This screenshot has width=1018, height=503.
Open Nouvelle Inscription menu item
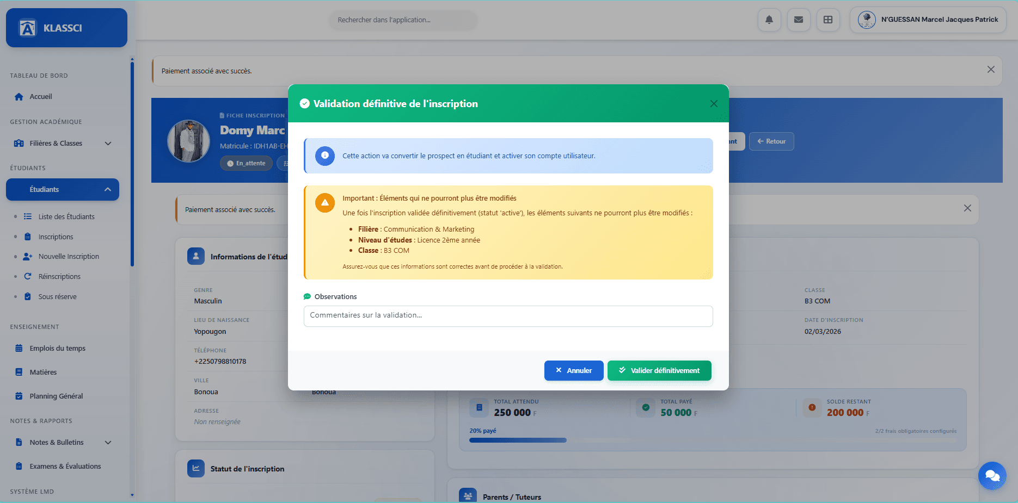point(69,257)
